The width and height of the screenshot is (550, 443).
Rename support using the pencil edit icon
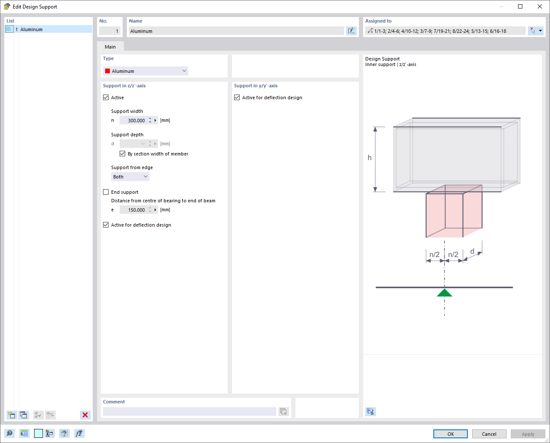pyautogui.click(x=351, y=30)
